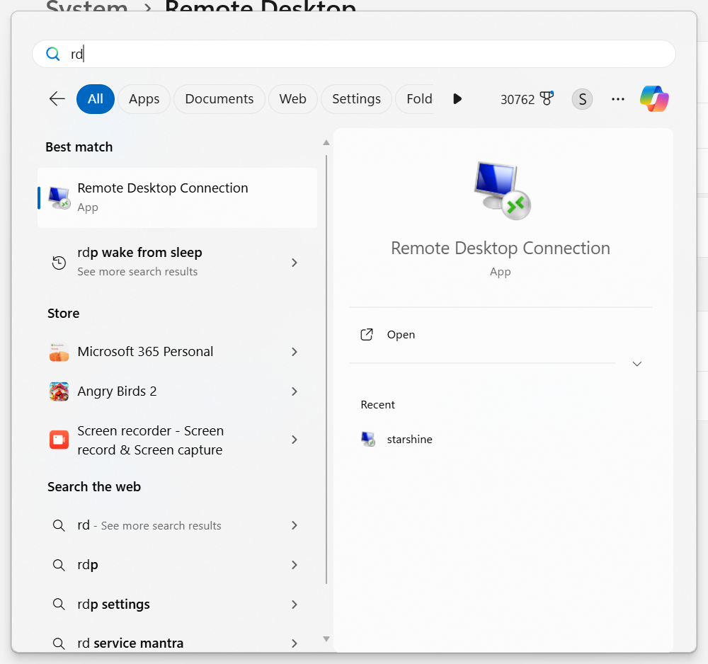Click the Copilot icon in search header
Image resolution: width=708 pixels, height=664 pixels.
click(654, 99)
